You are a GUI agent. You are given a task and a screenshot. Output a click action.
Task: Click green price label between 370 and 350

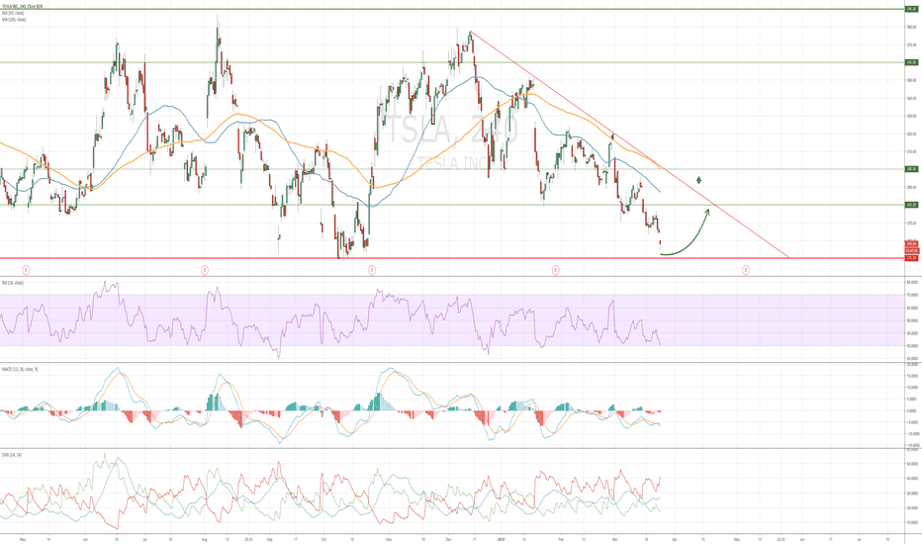pos(912,62)
